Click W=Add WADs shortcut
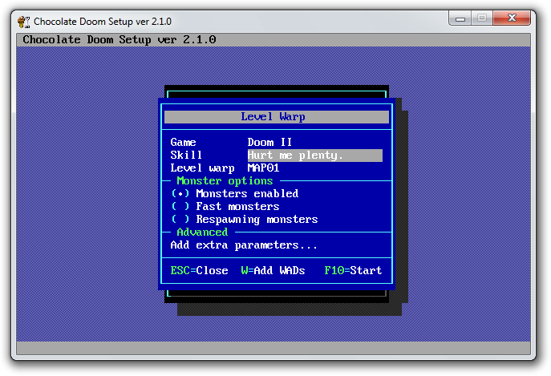 273,271
